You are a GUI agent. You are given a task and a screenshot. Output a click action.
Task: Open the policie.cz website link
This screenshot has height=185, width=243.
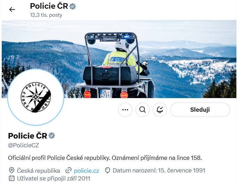coord(86,171)
